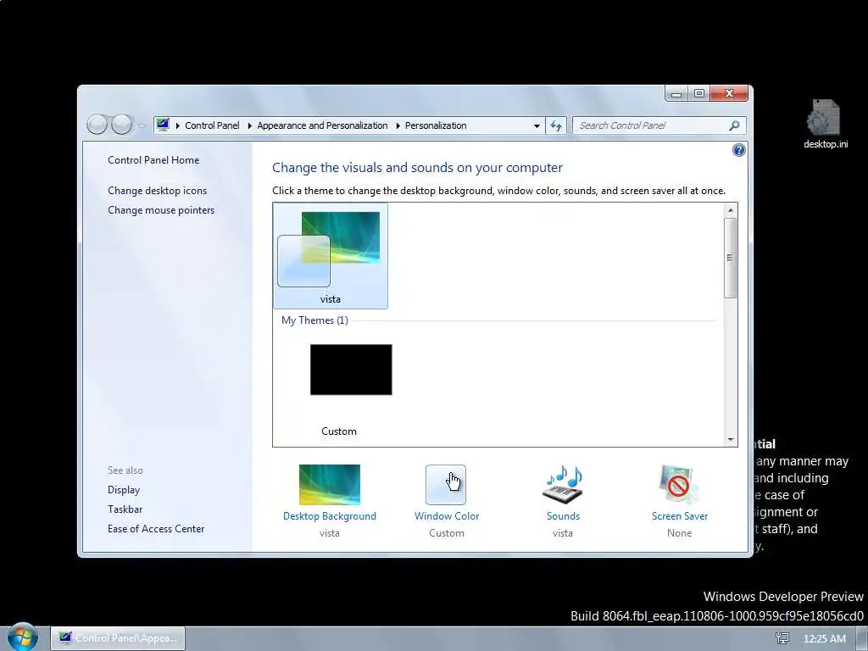Go to Appearance and Personalization breadcrumb
This screenshot has width=868, height=651.
pos(322,125)
